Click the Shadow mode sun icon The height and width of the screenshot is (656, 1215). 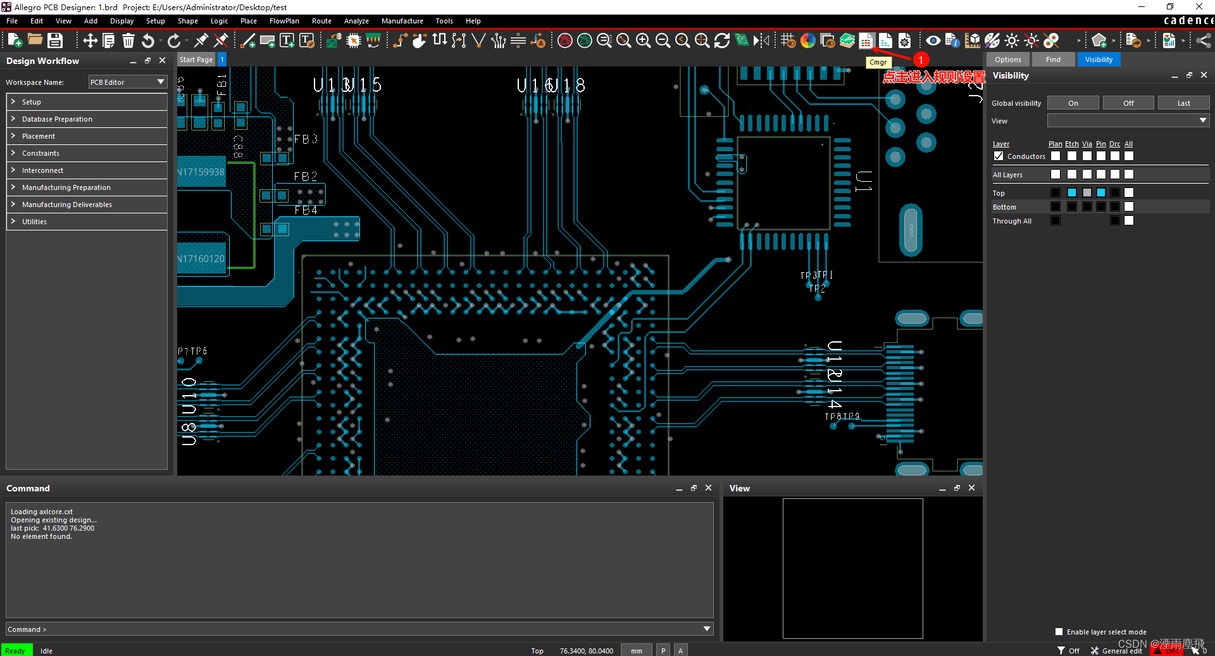tap(1012, 41)
